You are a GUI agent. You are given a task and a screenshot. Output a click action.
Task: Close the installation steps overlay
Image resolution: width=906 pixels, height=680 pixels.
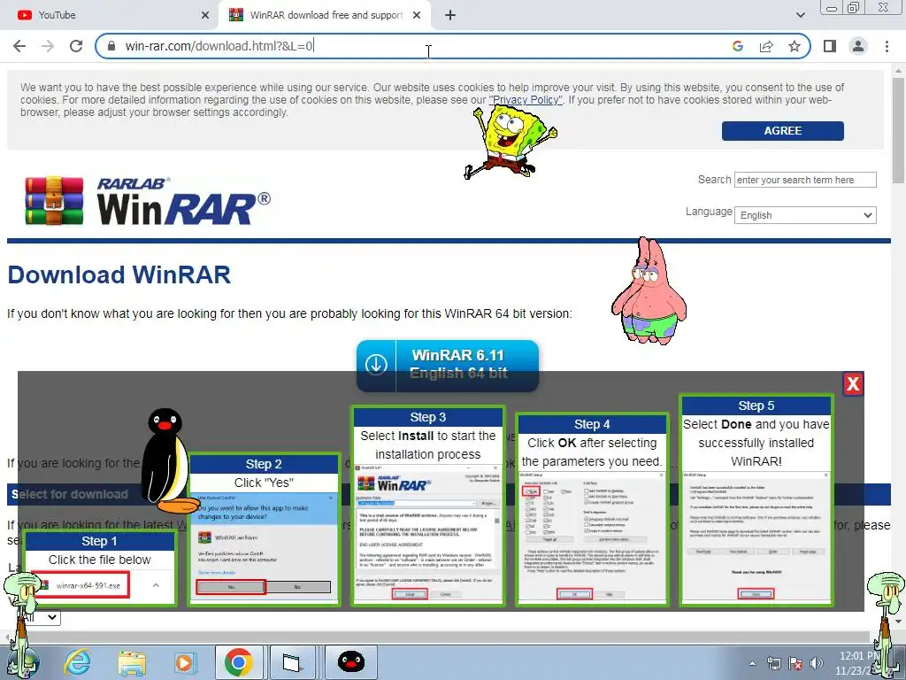click(x=853, y=384)
